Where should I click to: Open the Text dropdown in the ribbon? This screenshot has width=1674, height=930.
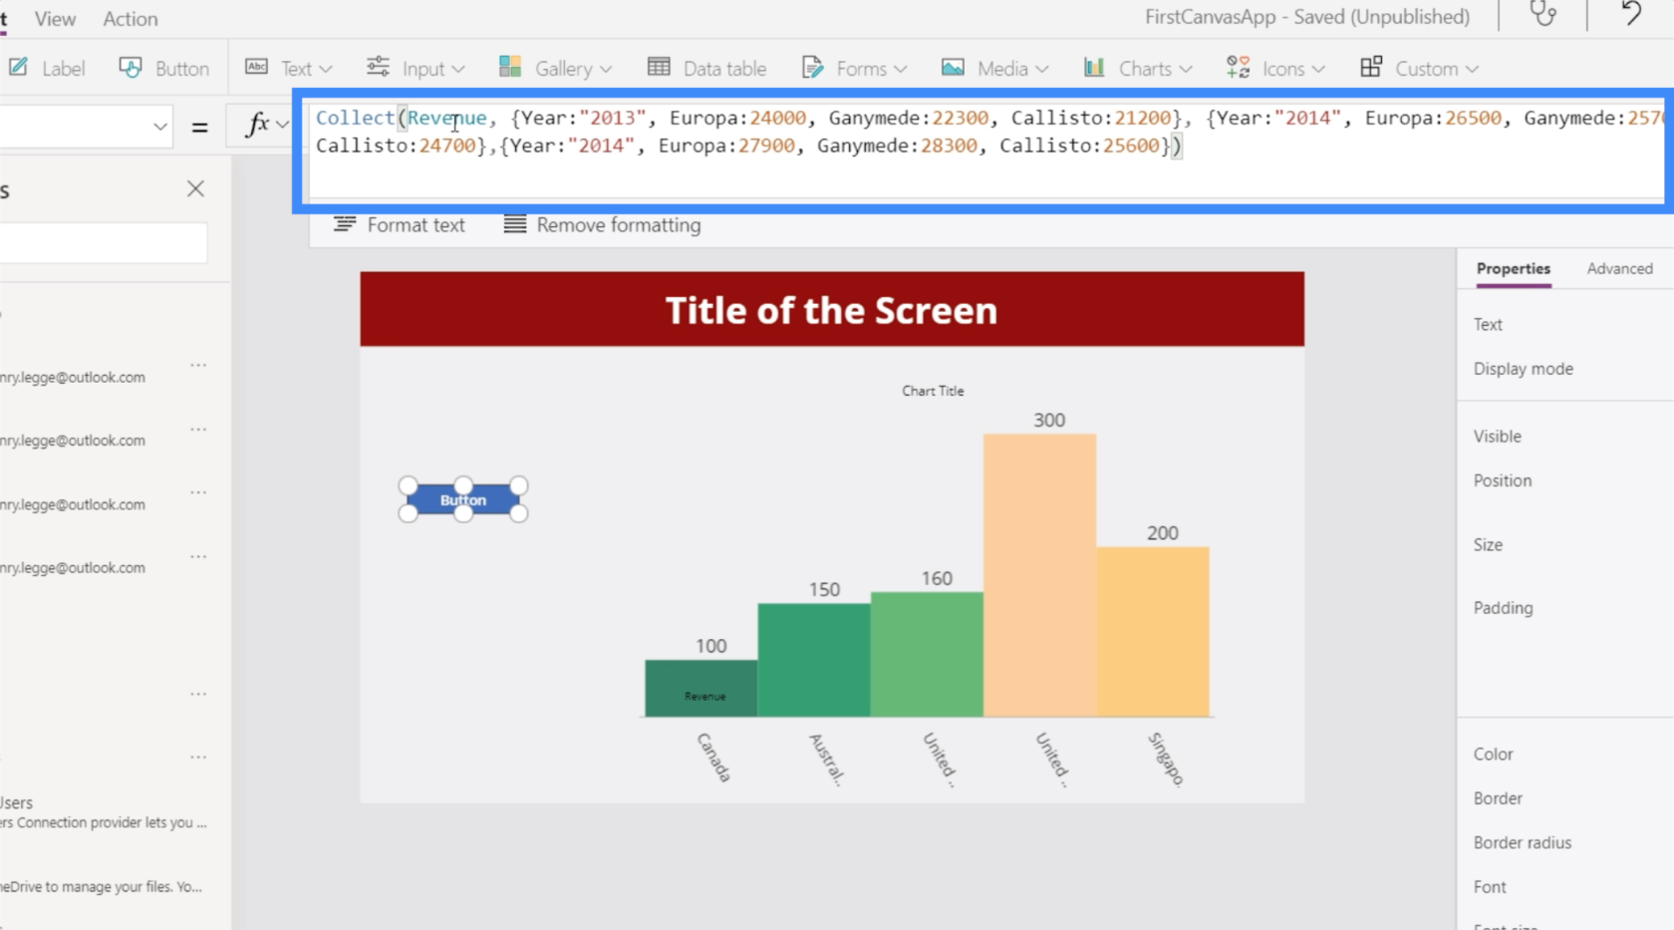(x=289, y=68)
